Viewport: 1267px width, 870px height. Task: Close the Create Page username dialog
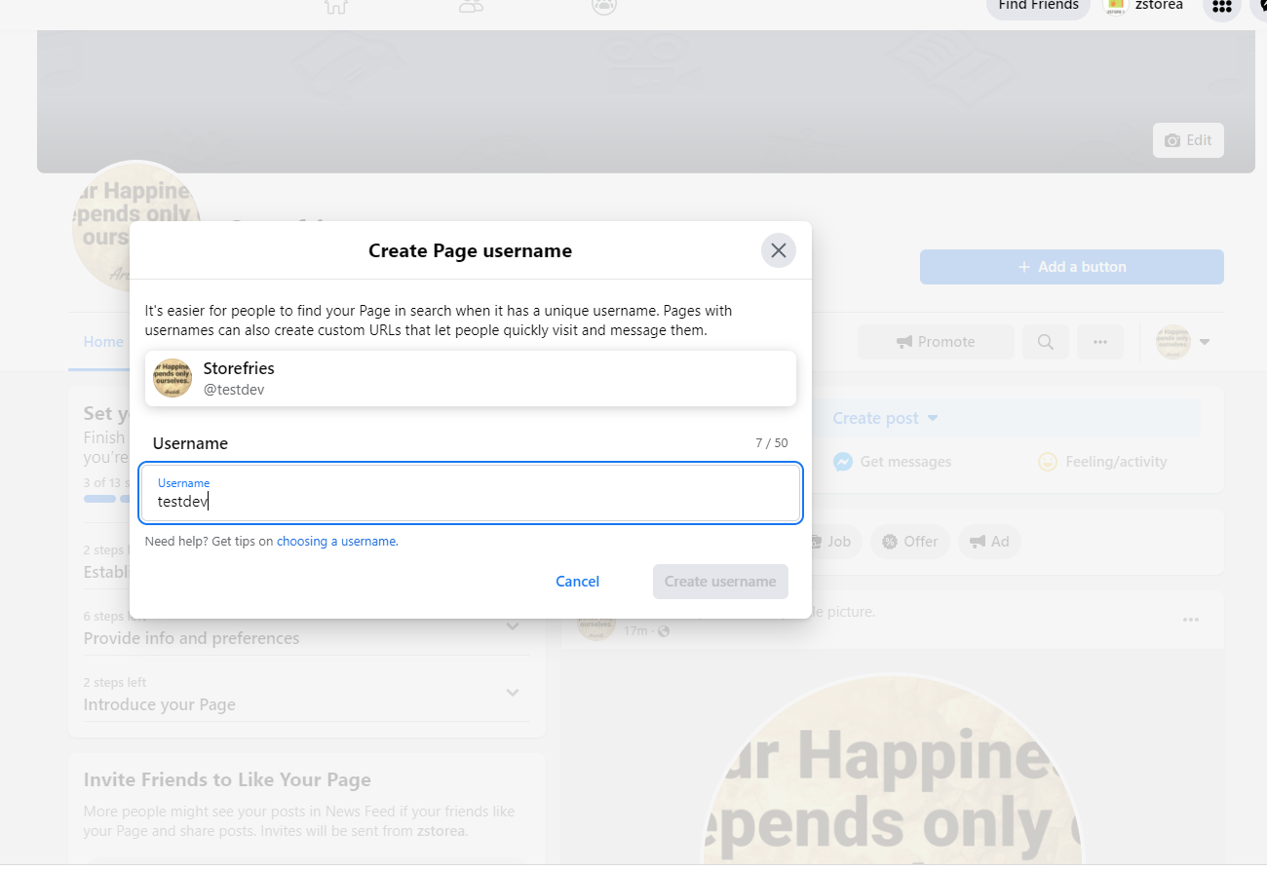coord(778,250)
